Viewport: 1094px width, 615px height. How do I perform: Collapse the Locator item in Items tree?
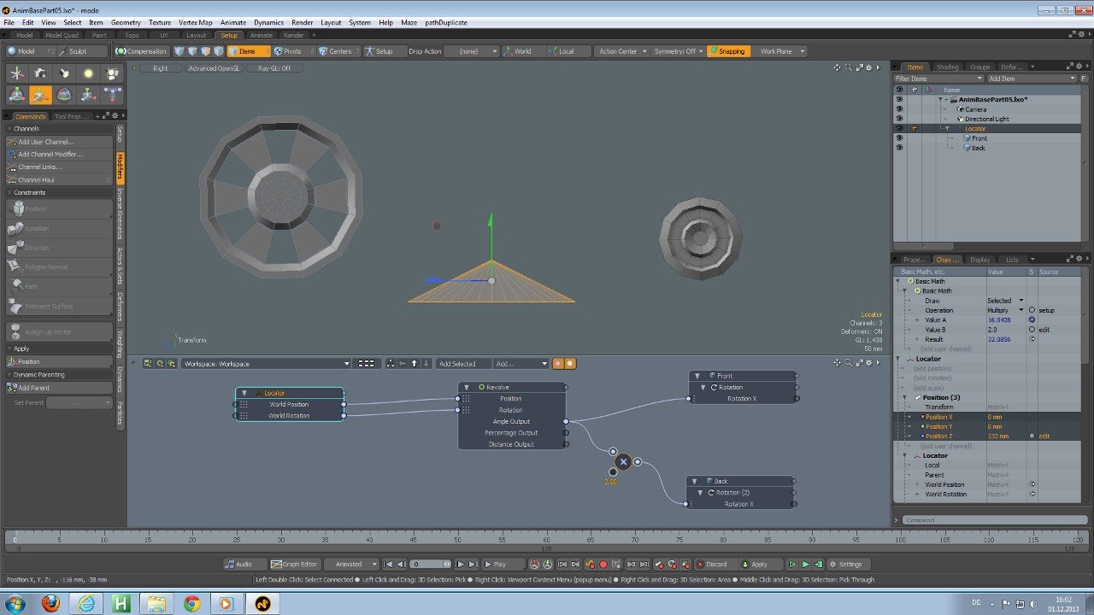[947, 129]
